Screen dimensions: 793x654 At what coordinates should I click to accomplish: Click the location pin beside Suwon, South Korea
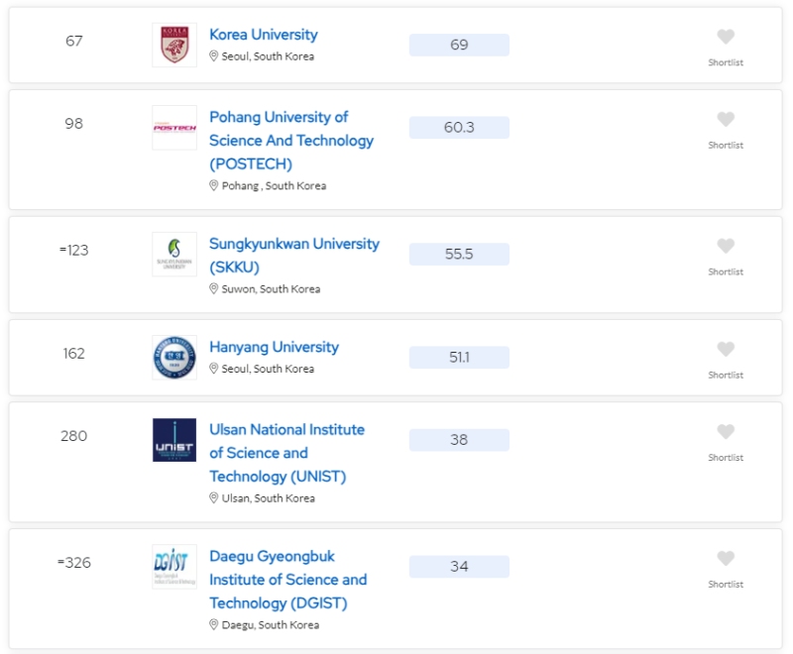pos(214,288)
